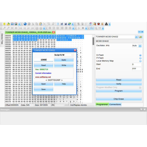The width and height of the screenshot is (147, 147).
Task: Open the TOWNER MC9S12HA32 device dropdown
Action: coord(136,37)
